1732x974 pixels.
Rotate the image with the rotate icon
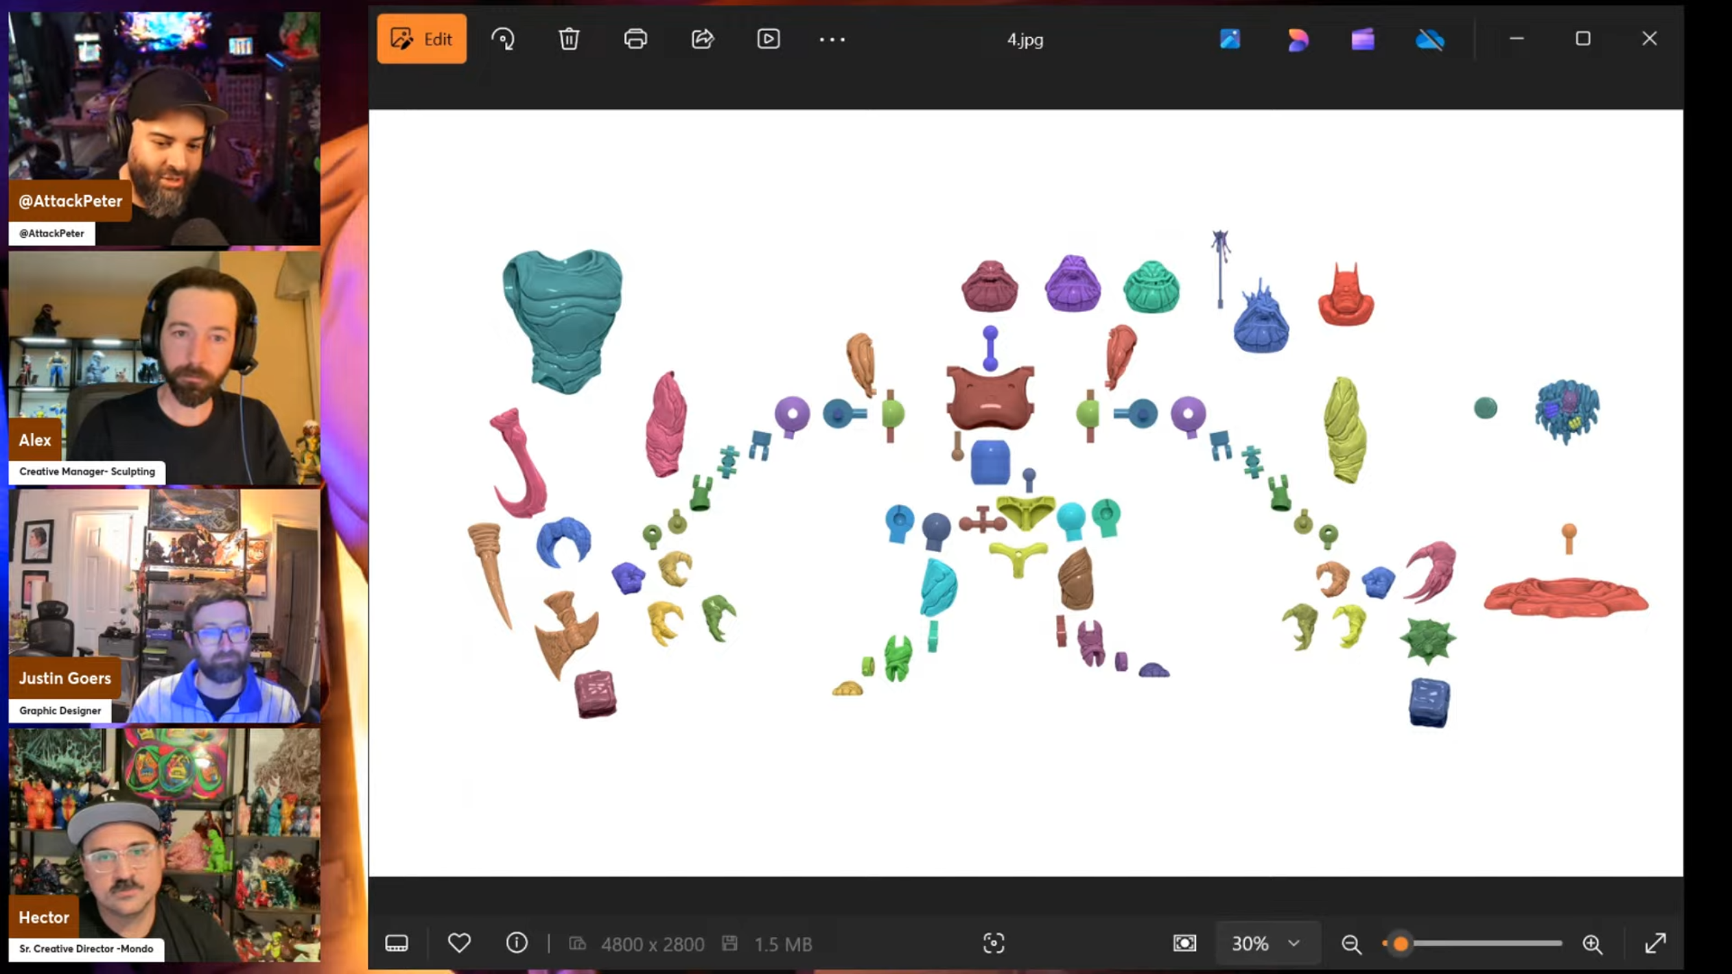[x=503, y=39]
